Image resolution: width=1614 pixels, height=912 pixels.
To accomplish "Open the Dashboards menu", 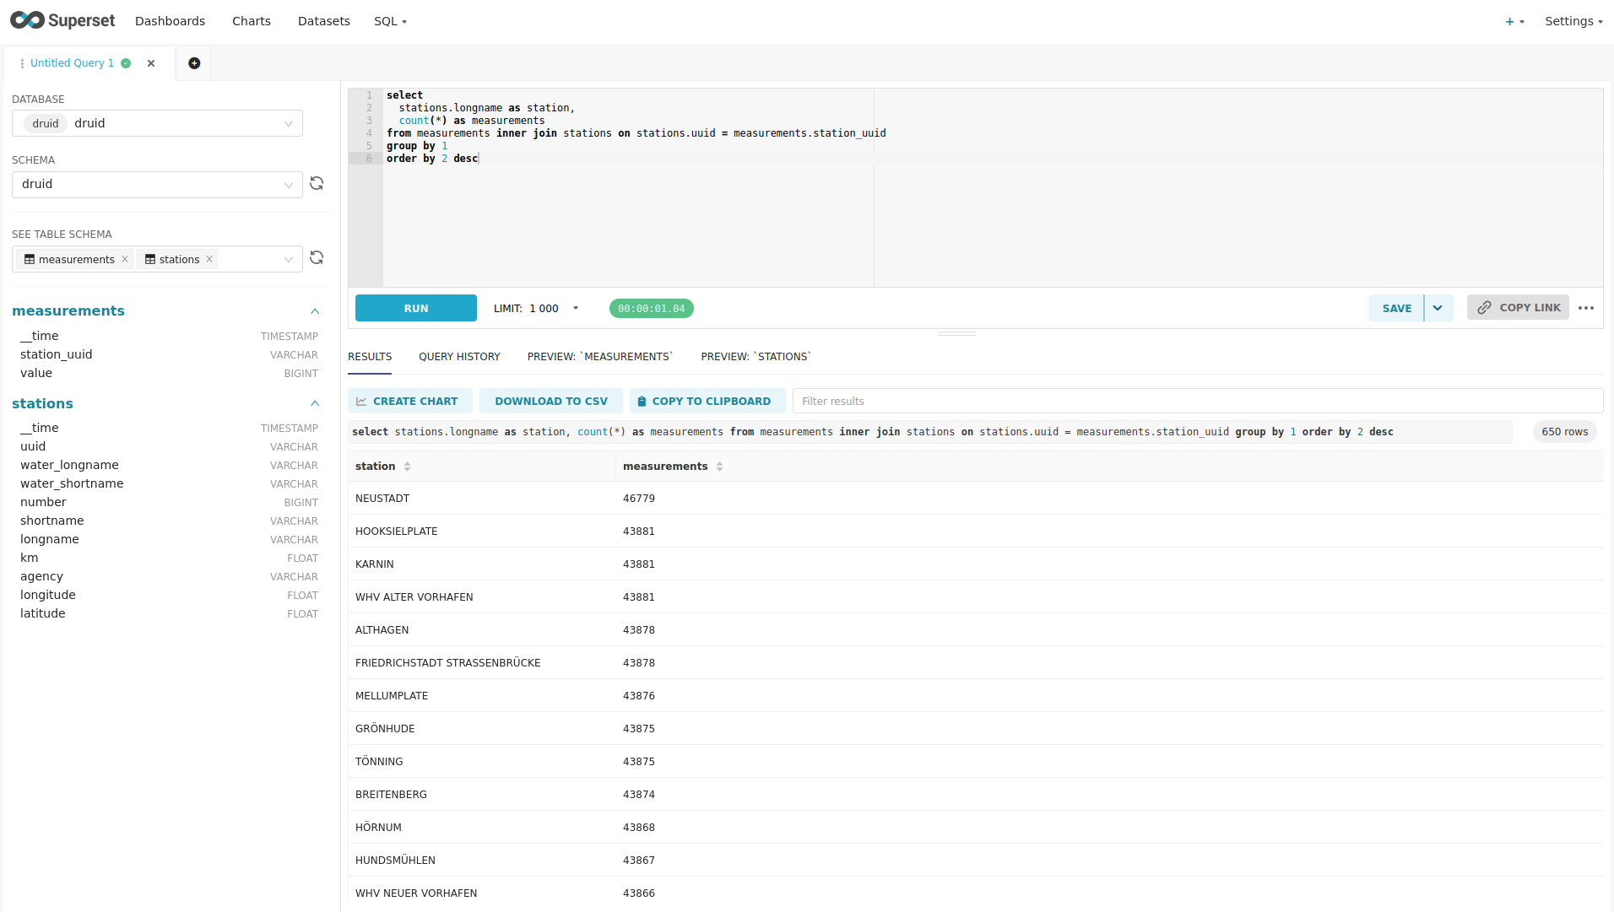I will [x=170, y=21].
